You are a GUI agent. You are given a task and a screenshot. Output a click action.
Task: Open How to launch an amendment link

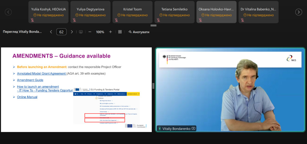[x=38, y=87]
